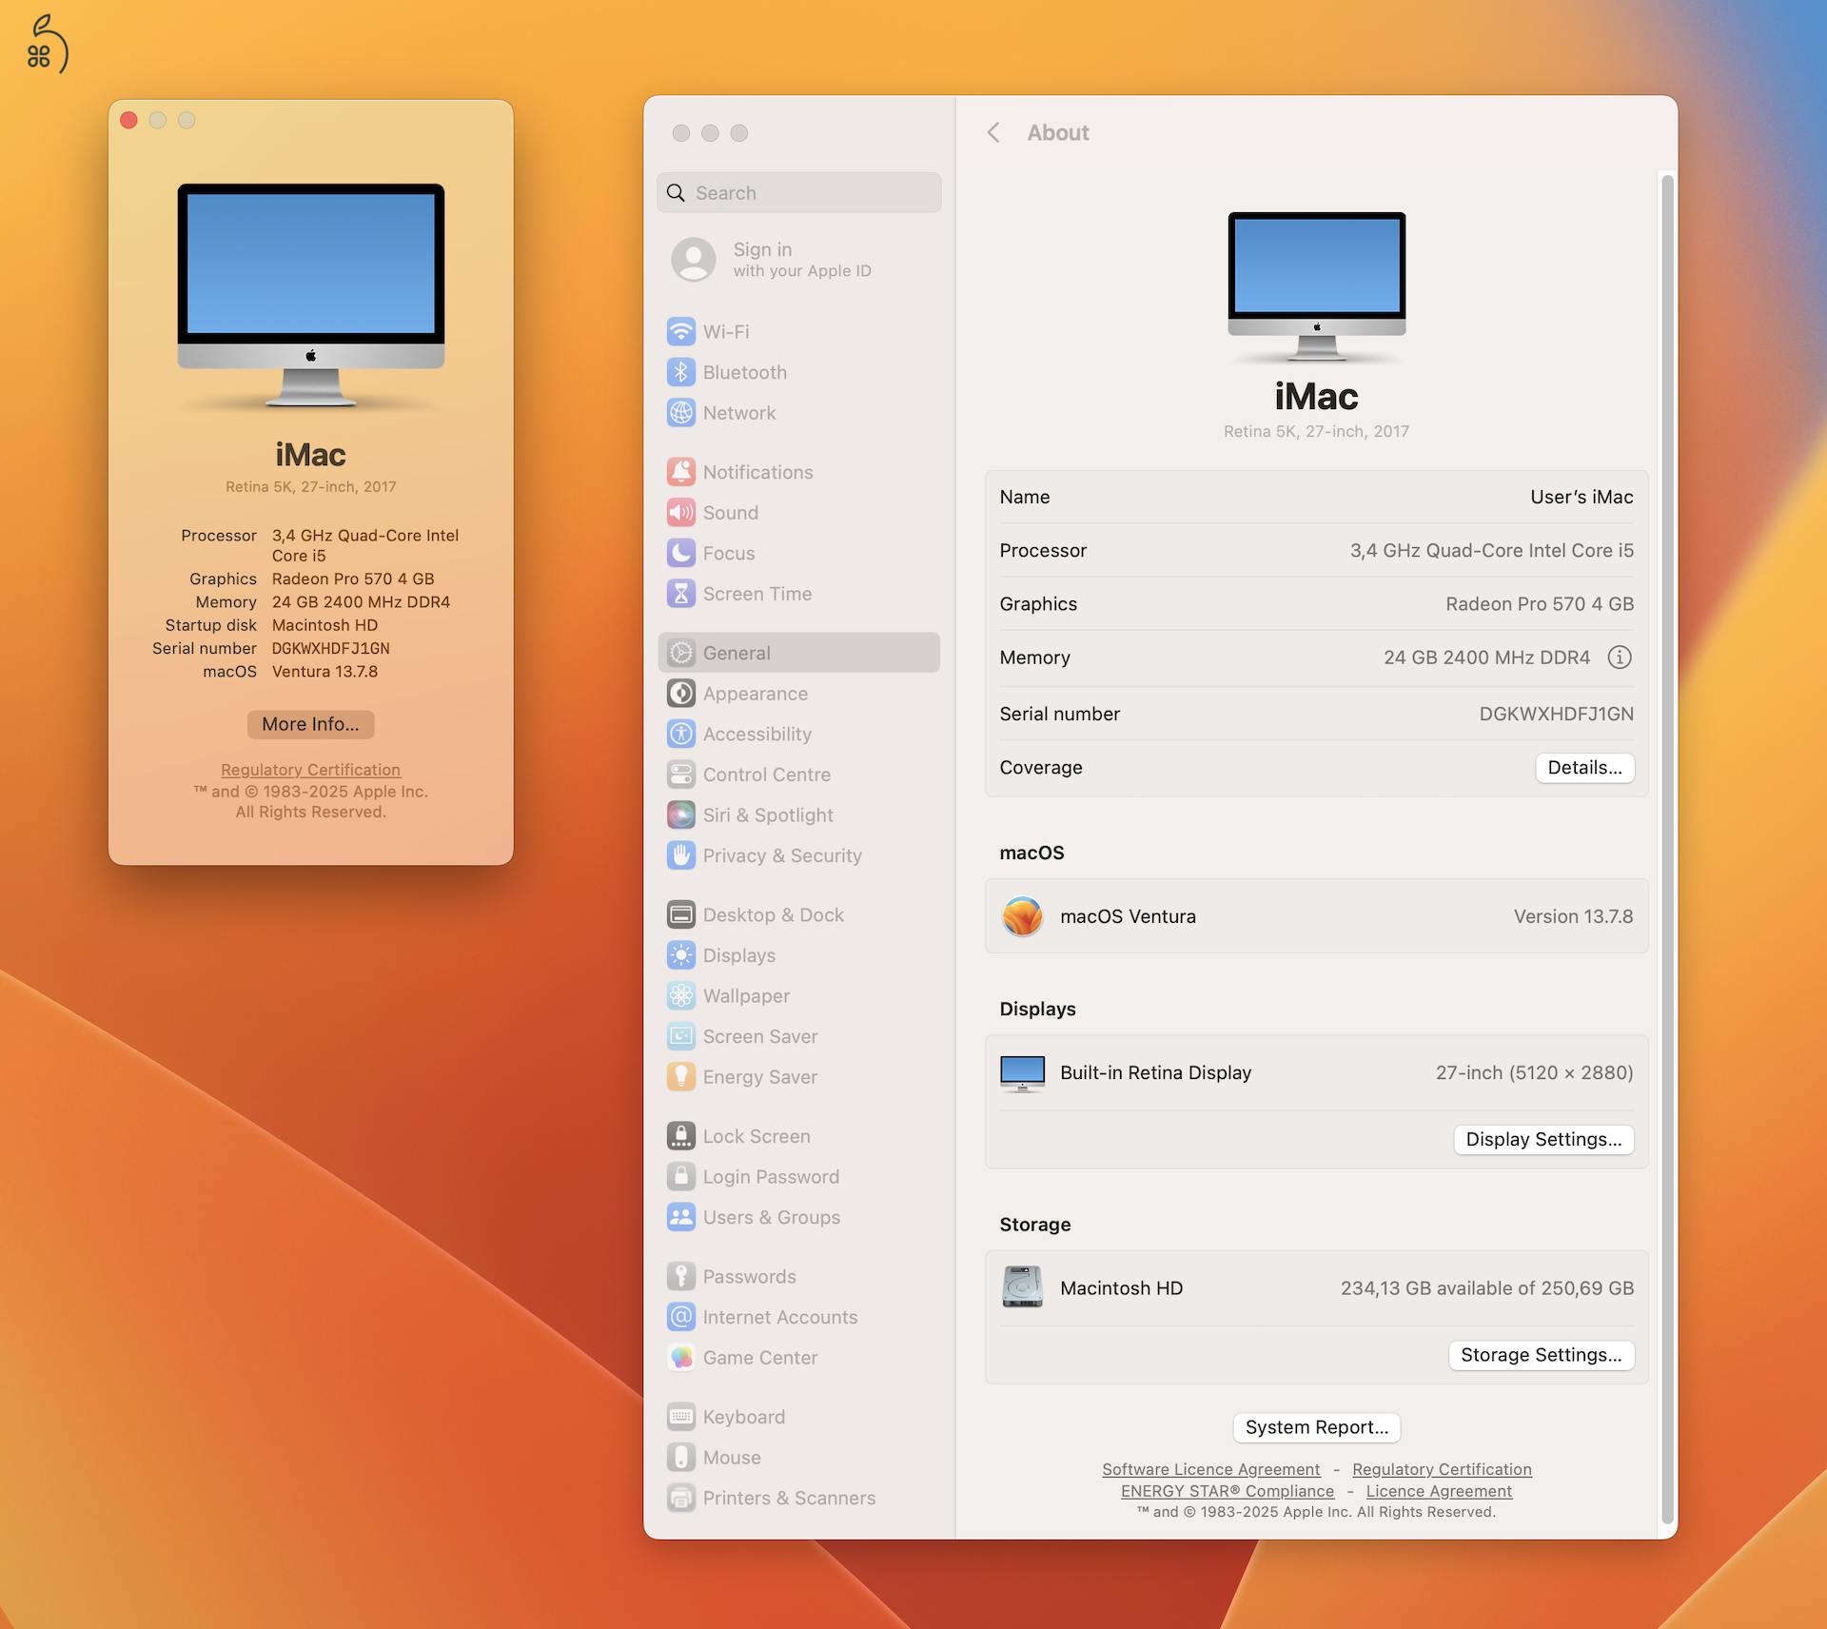Open Siri & Spotlight icon
1827x1629 pixels.
point(680,815)
